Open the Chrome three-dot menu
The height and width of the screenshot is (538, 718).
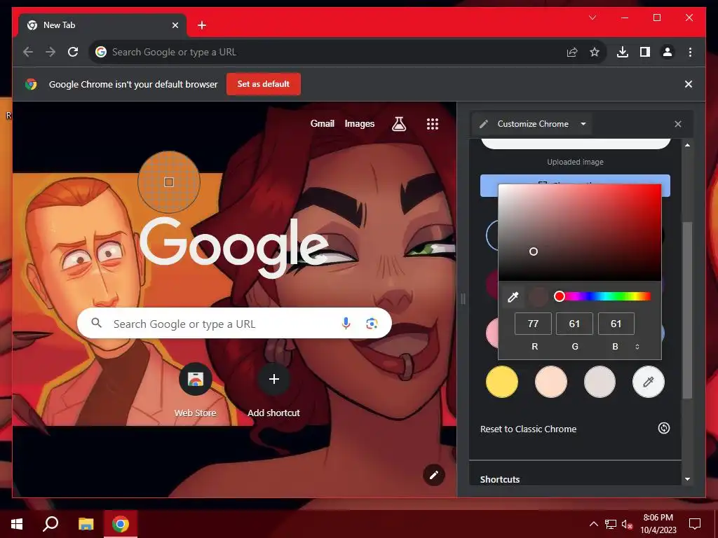[690, 52]
